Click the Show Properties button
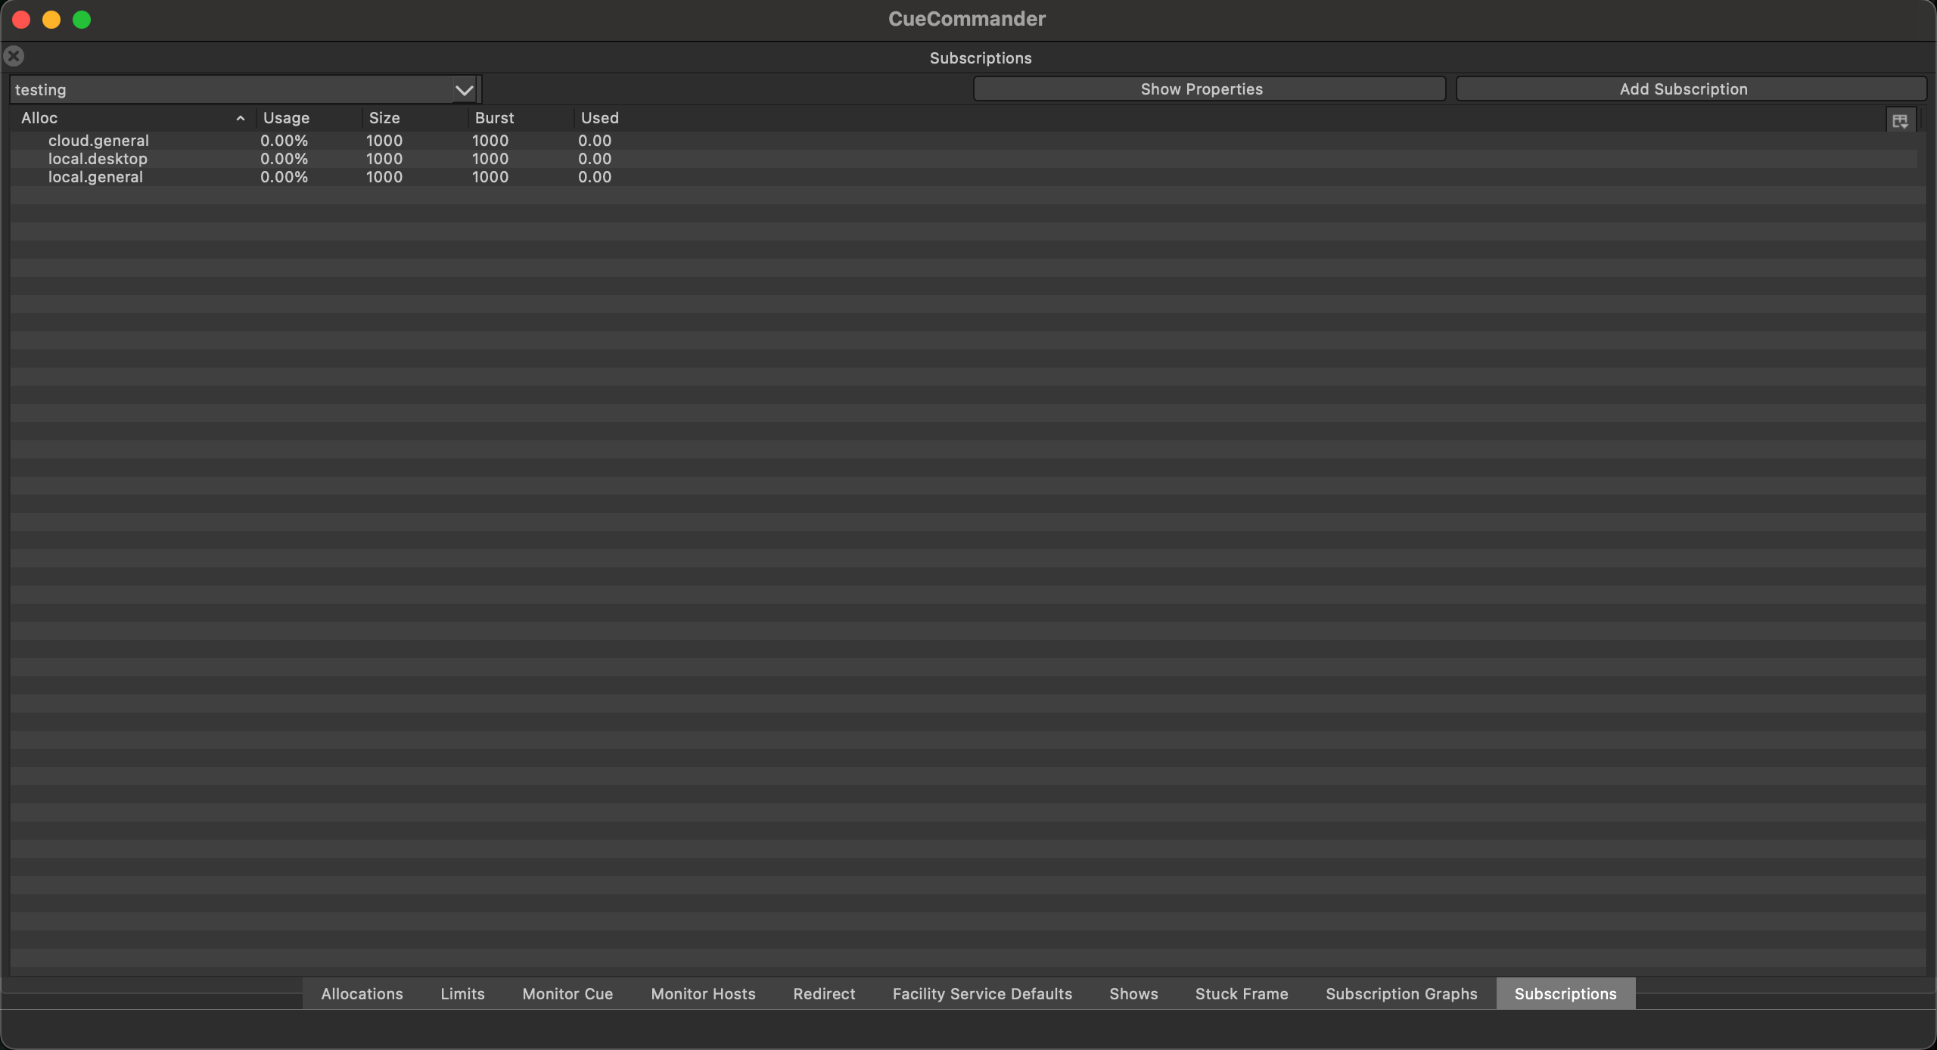The width and height of the screenshot is (1937, 1050). click(1209, 89)
